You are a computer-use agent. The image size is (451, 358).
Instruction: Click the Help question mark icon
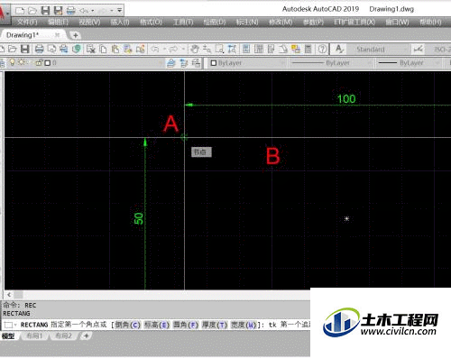(322, 49)
